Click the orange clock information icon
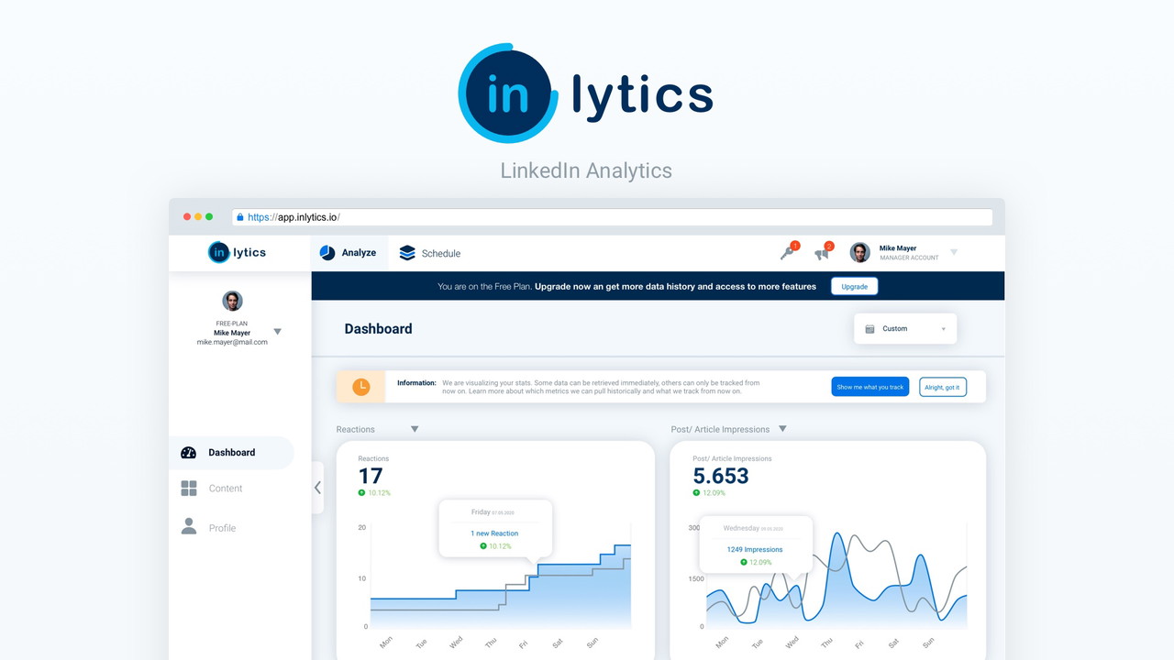The width and height of the screenshot is (1174, 660). [x=361, y=387]
